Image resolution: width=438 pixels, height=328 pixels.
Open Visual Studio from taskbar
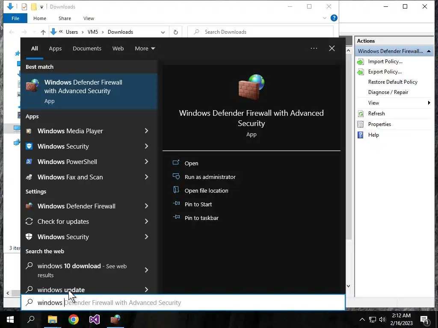(x=95, y=319)
